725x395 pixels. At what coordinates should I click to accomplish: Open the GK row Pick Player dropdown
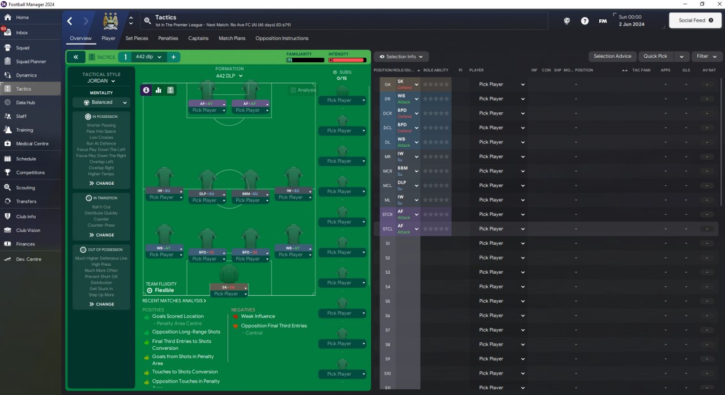click(501, 84)
